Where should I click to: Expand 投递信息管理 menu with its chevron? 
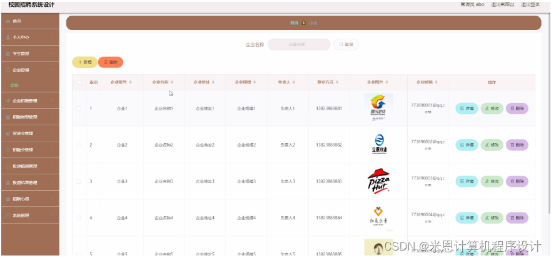[52, 166]
